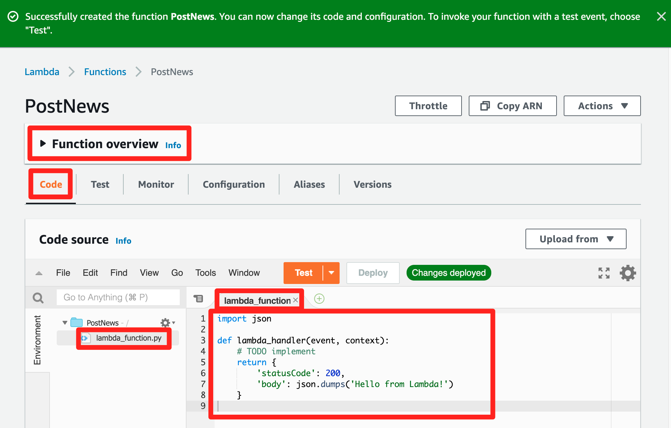
Task: Click the orange Test button
Action: pos(303,273)
